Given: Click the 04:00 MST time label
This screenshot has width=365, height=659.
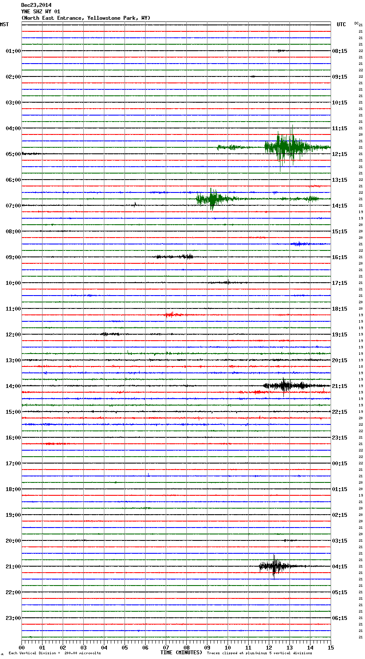Looking at the screenshot, I should [13, 128].
